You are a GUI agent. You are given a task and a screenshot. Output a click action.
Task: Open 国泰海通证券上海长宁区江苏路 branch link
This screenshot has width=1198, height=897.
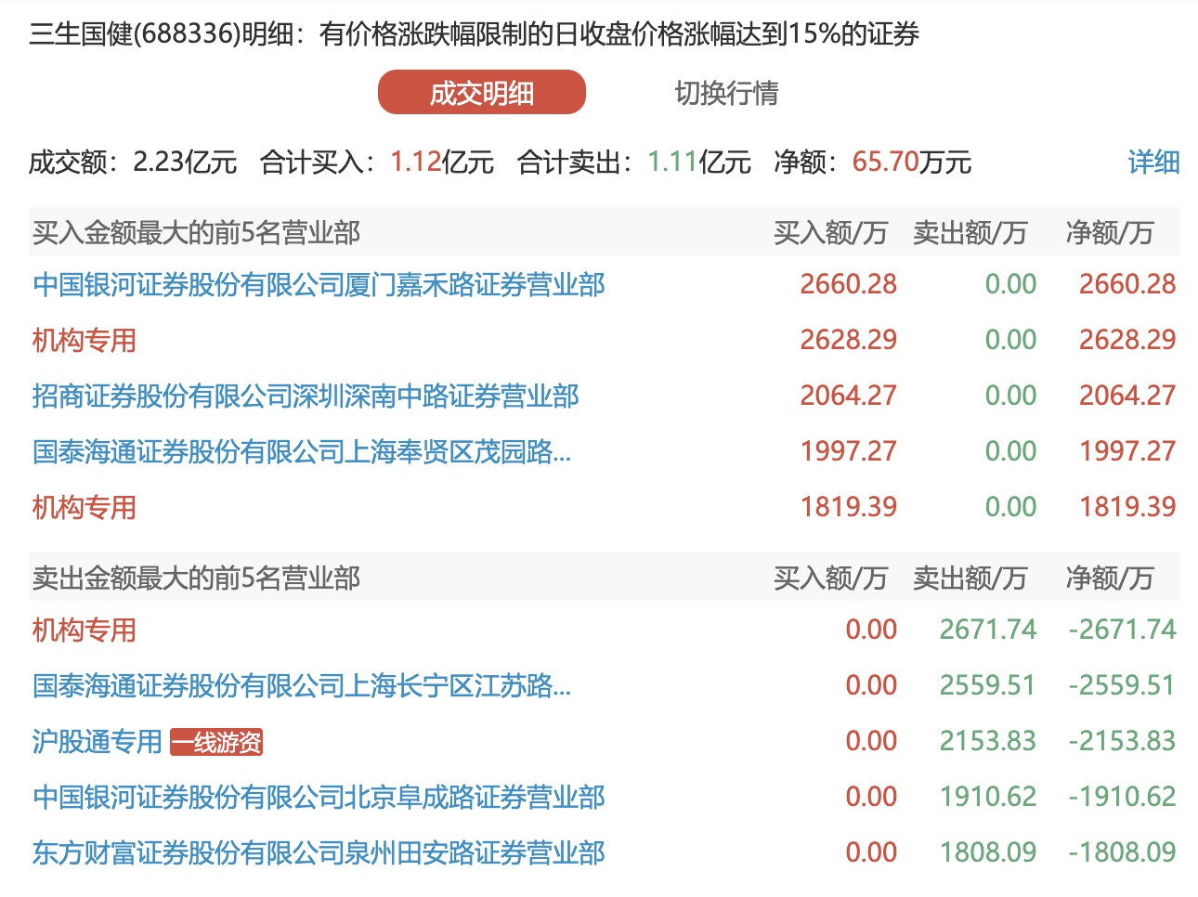pos(302,685)
